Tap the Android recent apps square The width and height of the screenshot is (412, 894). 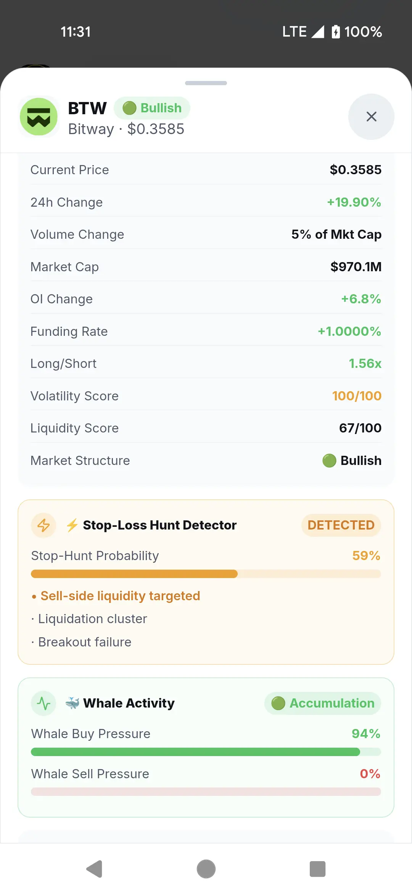tap(317, 869)
